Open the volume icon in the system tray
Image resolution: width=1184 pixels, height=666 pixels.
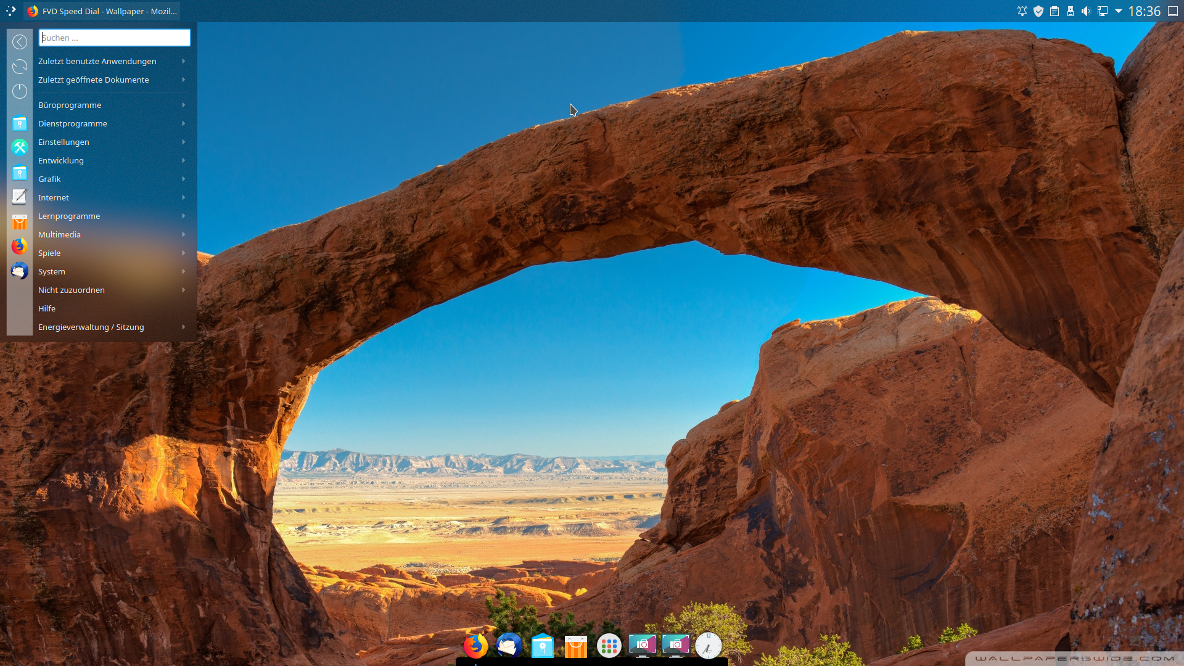[x=1085, y=11]
